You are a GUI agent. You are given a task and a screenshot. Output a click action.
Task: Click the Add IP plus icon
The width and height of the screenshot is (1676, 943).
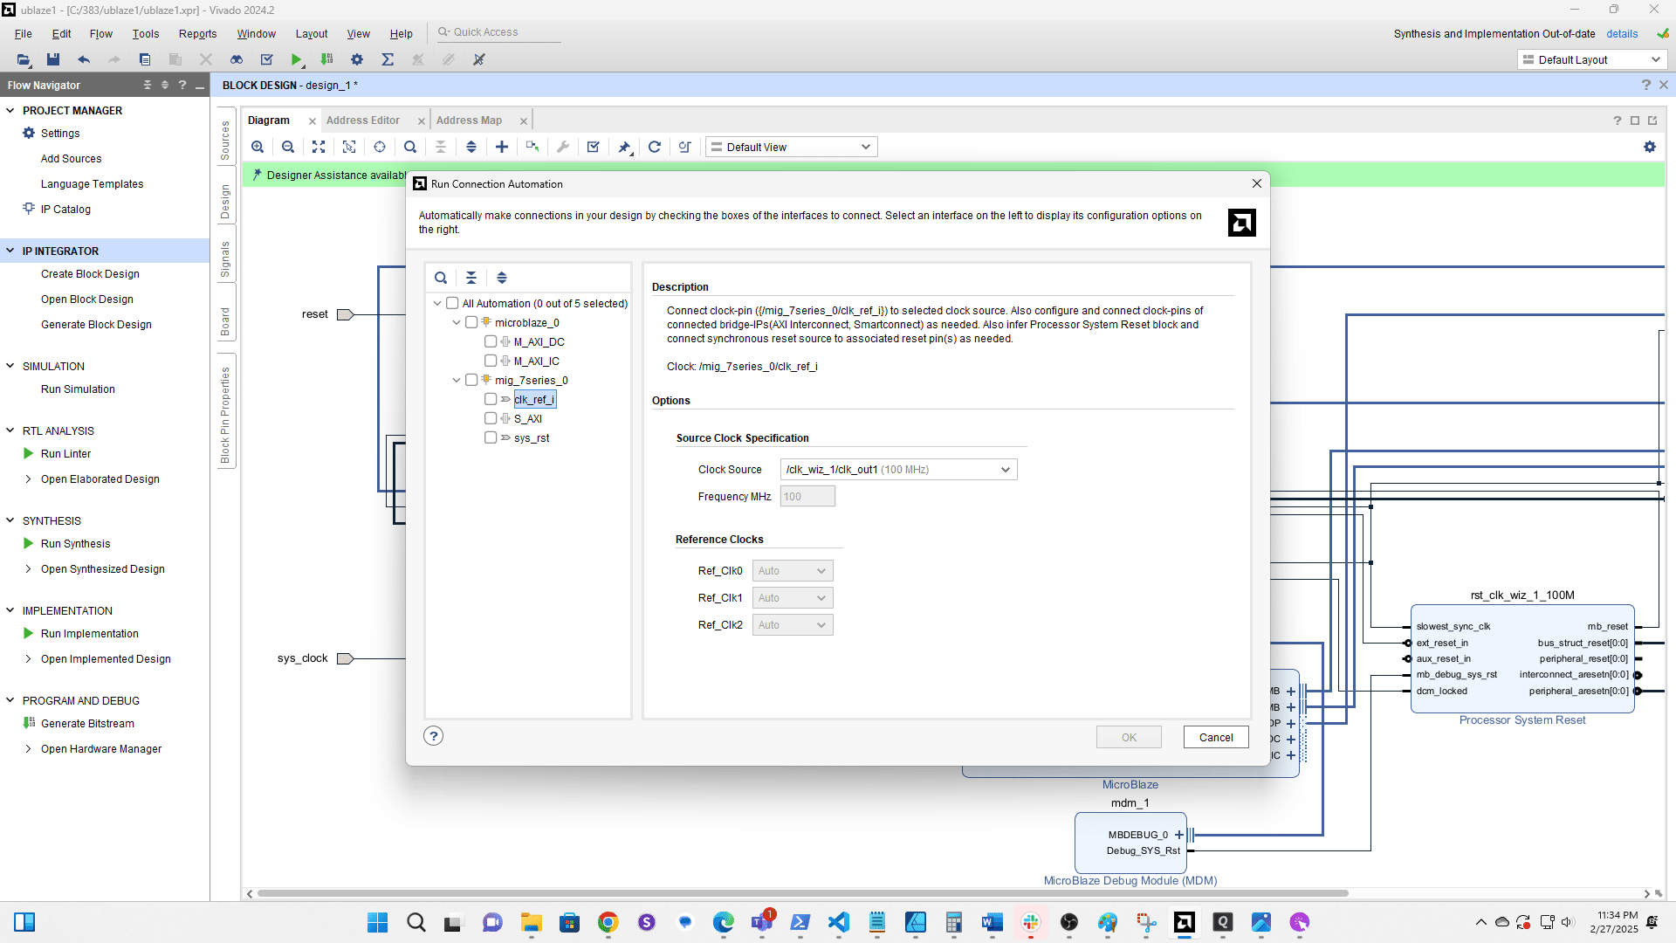[502, 147]
